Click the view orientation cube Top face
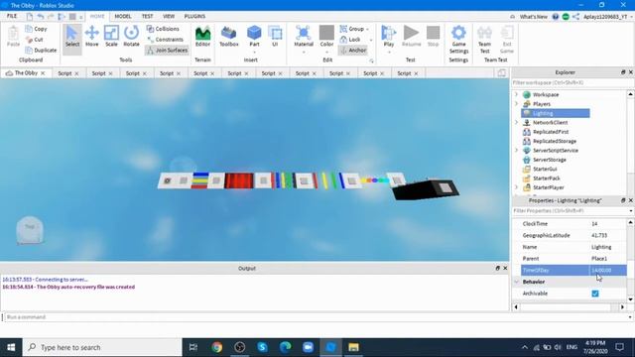This screenshot has width=635, height=357. (30, 227)
